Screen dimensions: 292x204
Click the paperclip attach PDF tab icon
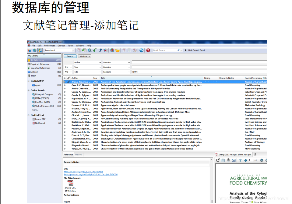point(255,155)
